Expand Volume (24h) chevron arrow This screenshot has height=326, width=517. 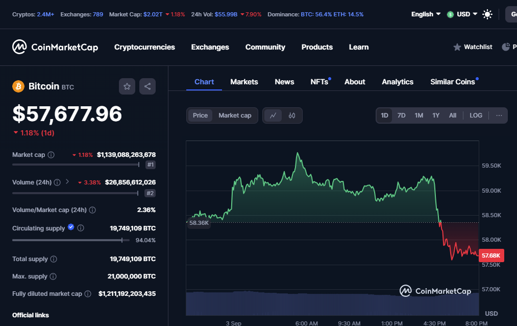click(x=67, y=181)
